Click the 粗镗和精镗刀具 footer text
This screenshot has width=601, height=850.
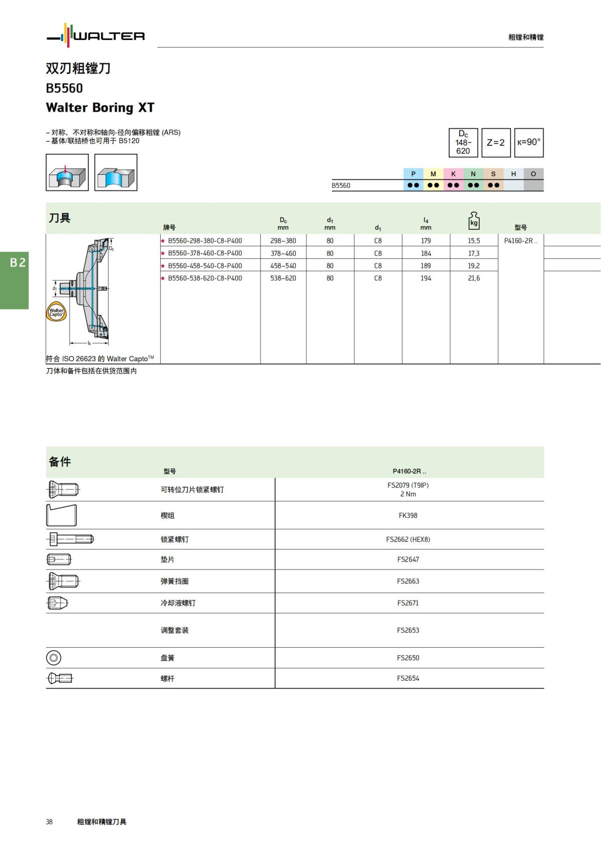(102, 822)
